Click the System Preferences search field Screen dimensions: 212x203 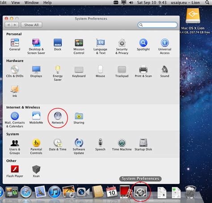[x=157, y=25]
